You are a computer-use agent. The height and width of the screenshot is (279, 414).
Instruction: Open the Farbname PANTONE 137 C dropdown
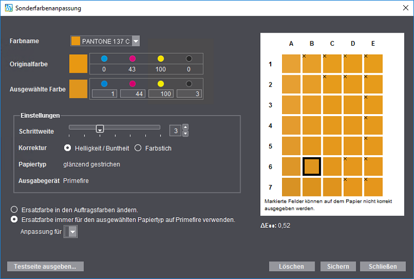(x=136, y=41)
